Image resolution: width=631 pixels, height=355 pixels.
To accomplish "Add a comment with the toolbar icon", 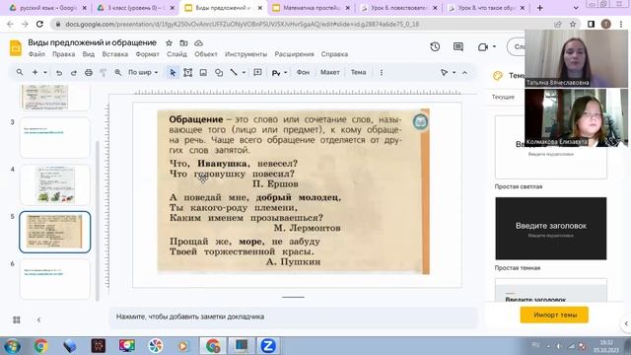I will click(x=257, y=72).
